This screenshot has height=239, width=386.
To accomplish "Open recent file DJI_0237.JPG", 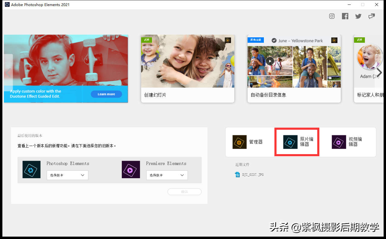I will click(x=249, y=175).
